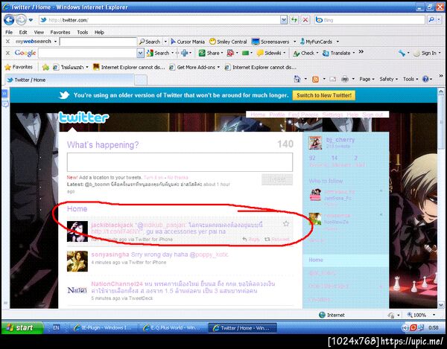Screen dimensions: 447x349
Task: Click the Google toolbar spell Check button
Action: click(x=304, y=53)
